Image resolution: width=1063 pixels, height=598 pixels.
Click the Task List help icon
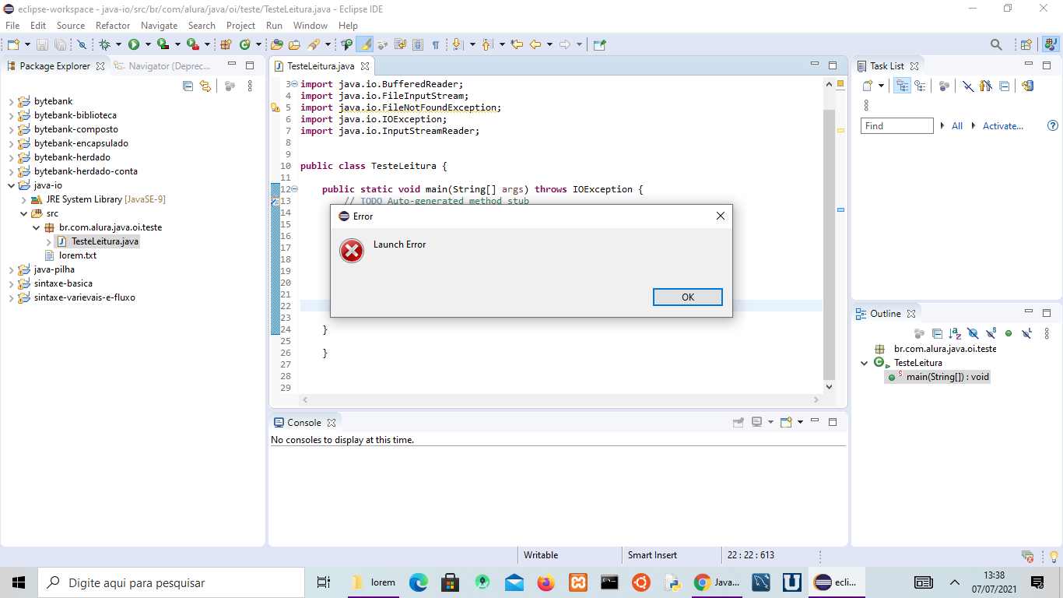click(1053, 125)
